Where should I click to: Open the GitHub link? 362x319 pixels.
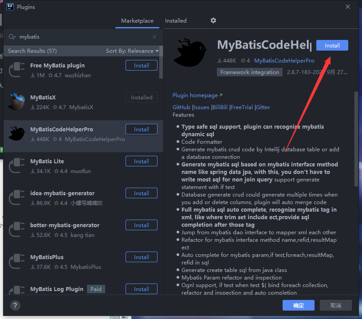(181, 107)
